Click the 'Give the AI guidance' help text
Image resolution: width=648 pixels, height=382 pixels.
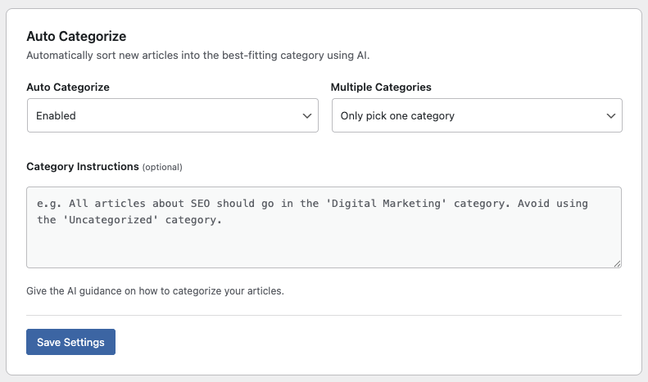point(156,291)
